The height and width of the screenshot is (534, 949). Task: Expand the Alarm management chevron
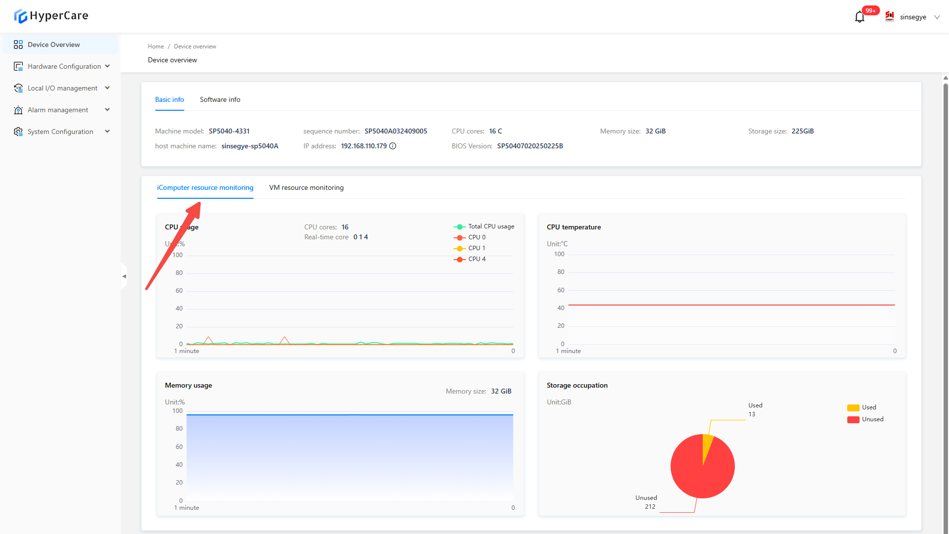point(107,110)
